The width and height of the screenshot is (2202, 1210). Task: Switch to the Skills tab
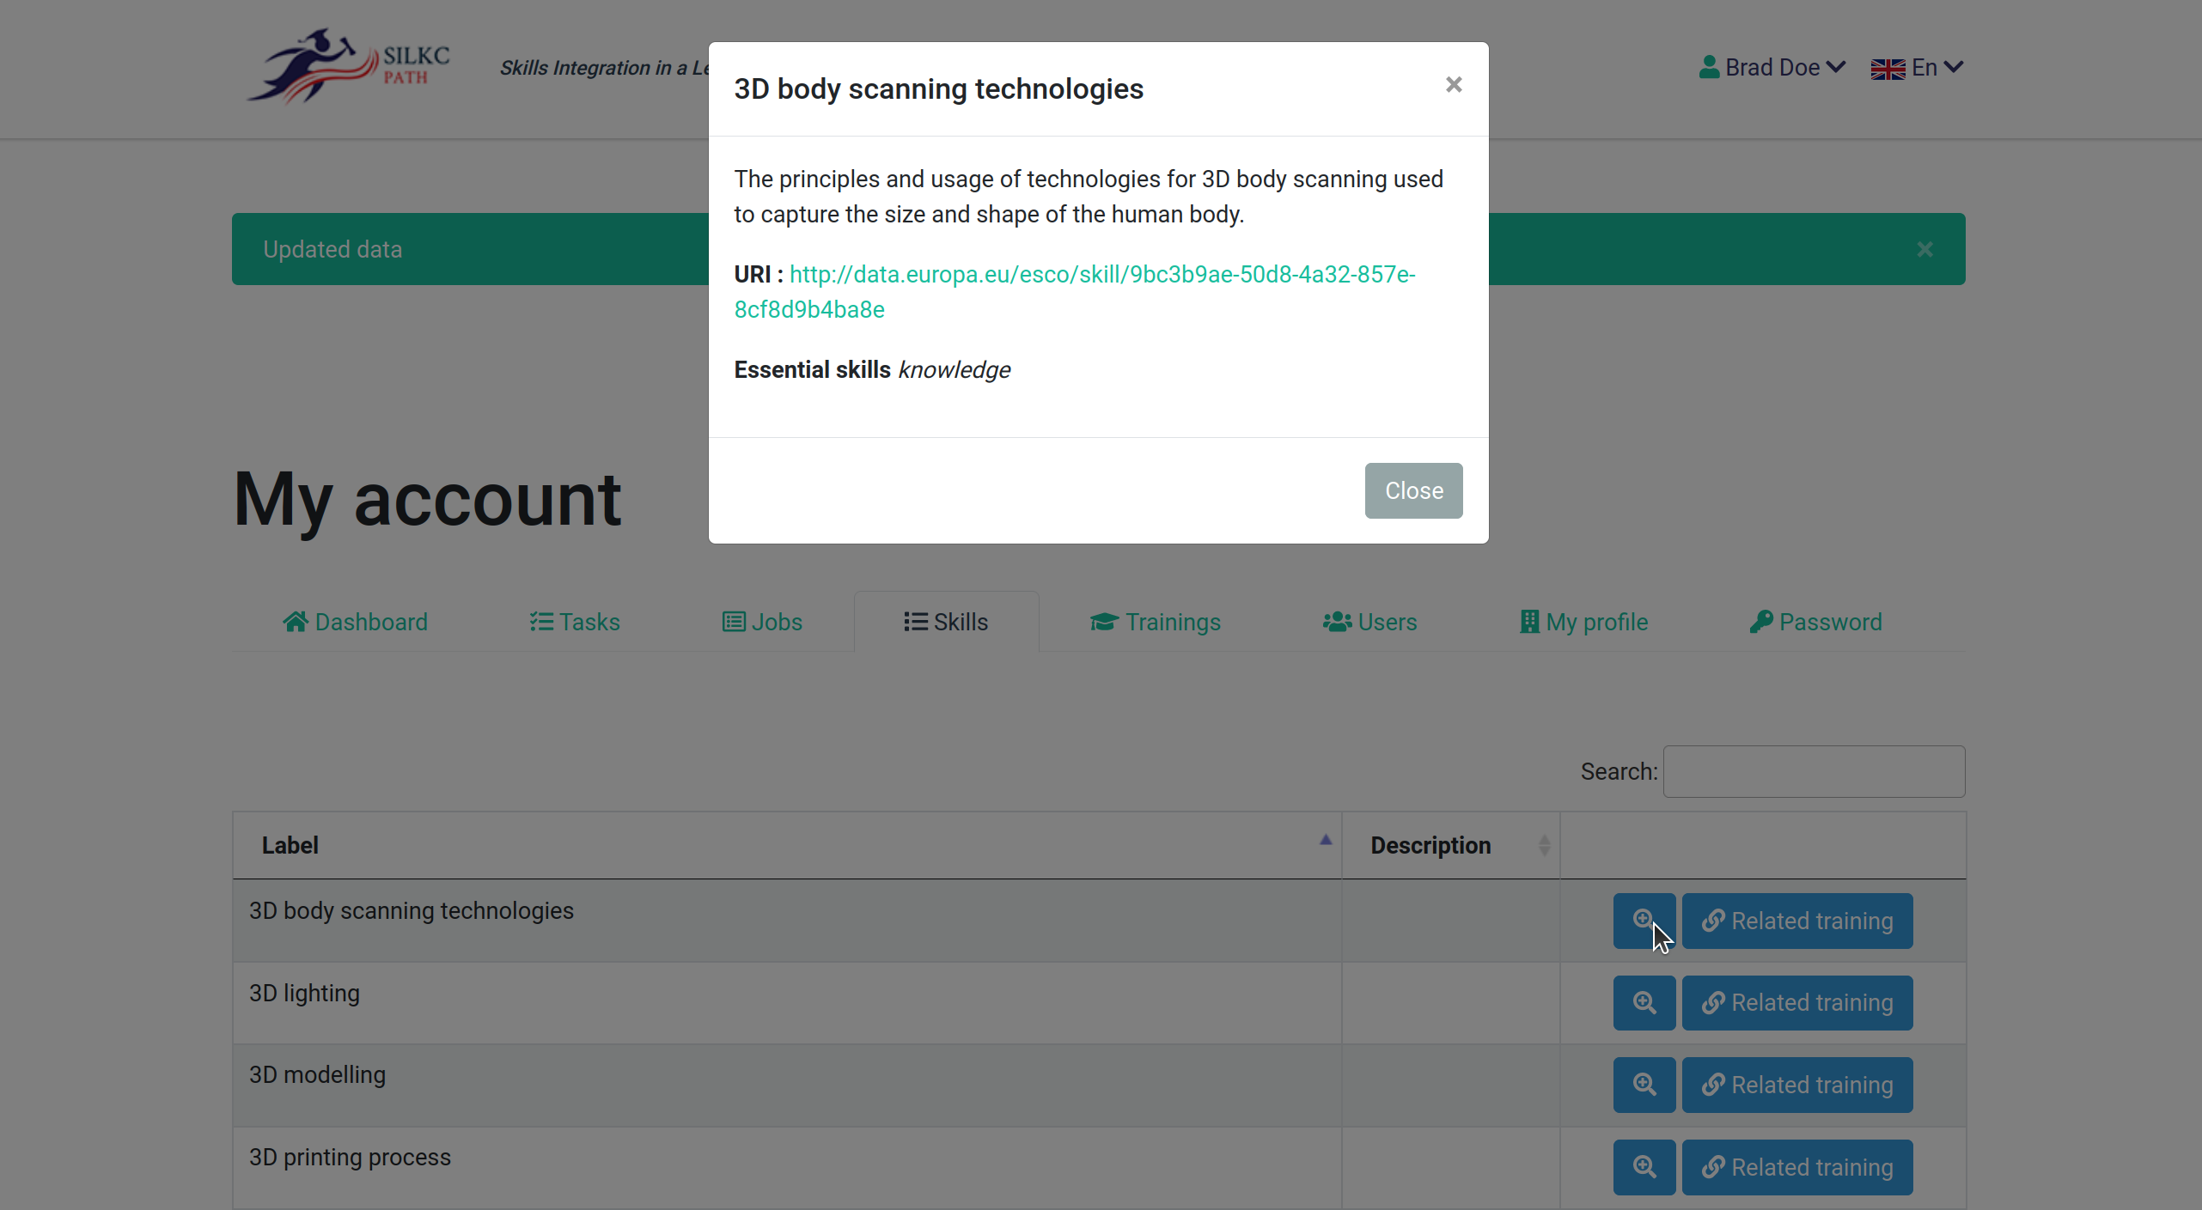coord(946,621)
